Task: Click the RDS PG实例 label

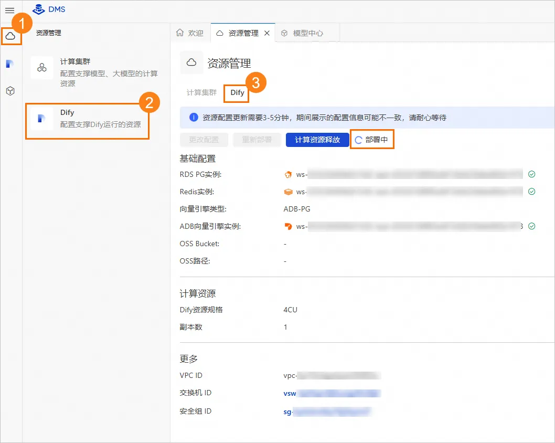Action: coord(201,174)
